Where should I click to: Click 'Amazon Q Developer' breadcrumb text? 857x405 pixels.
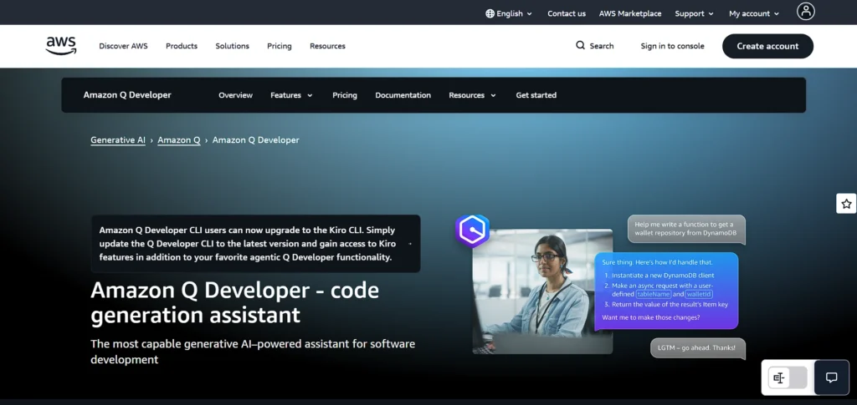tap(256, 140)
